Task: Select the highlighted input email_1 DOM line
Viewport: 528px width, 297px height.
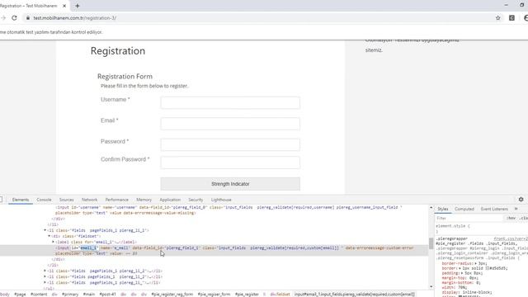Action: coord(214,251)
